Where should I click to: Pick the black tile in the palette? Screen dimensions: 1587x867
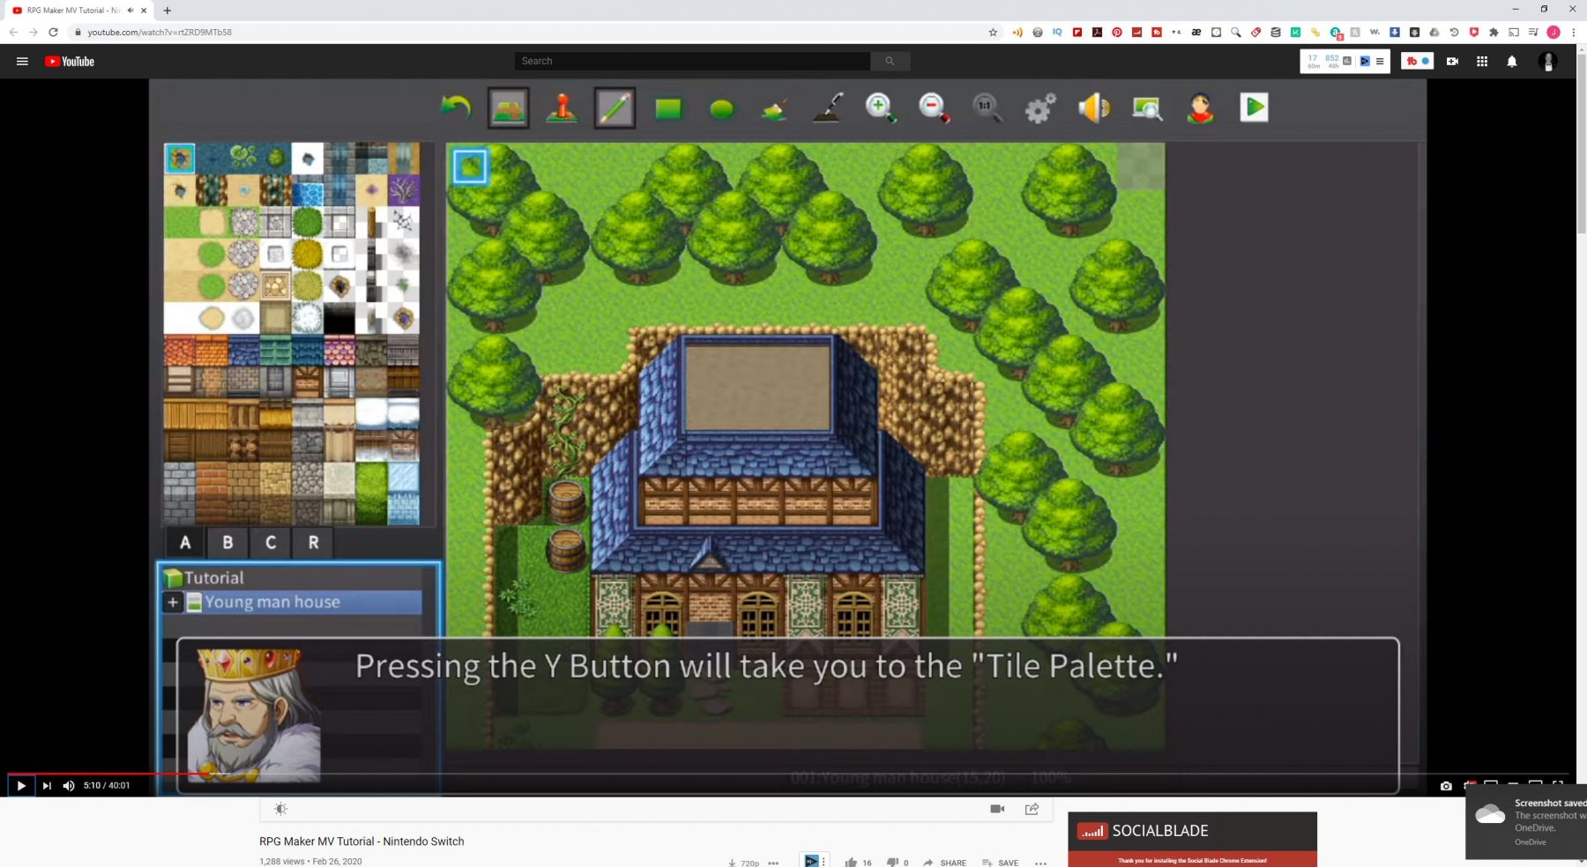339,318
